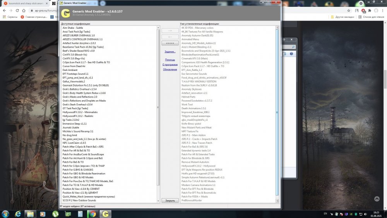Click the media player taskbar icon

click(x=43, y=214)
